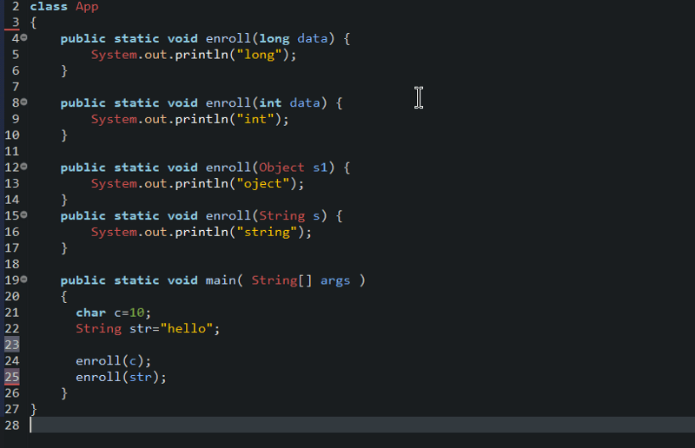Click the char keyword on line 21

point(91,313)
